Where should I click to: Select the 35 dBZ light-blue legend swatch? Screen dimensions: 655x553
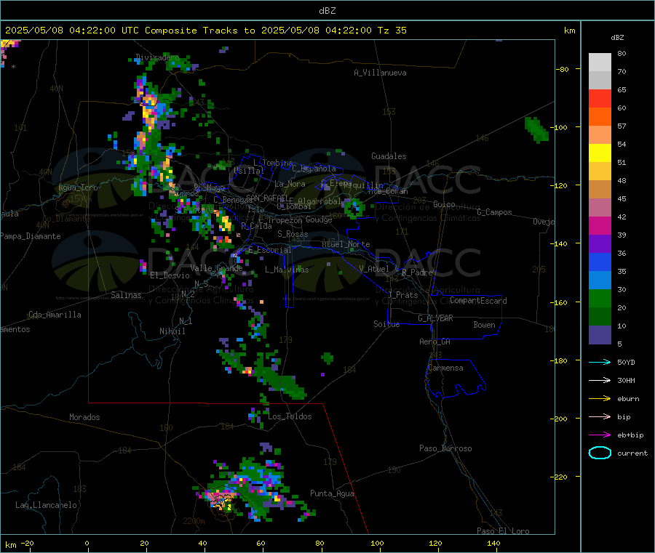point(600,280)
